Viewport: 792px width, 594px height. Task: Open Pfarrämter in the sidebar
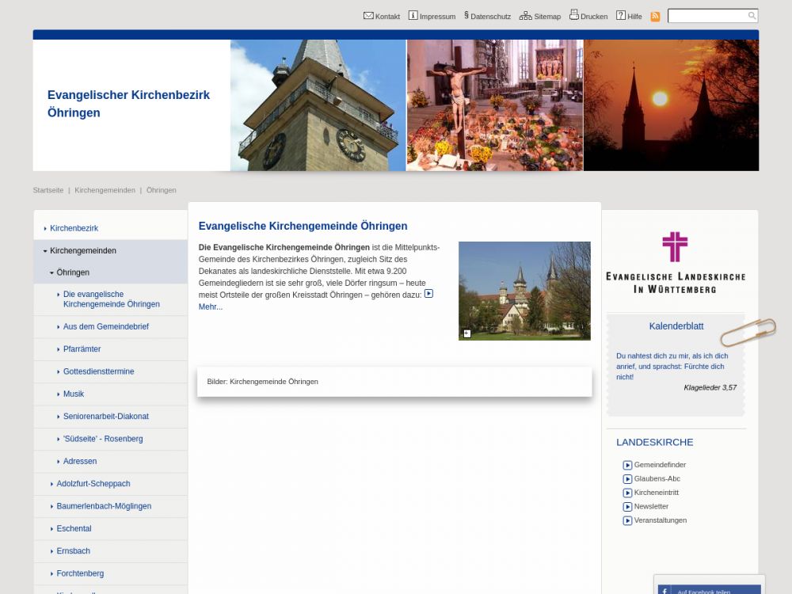coord(82,349)
